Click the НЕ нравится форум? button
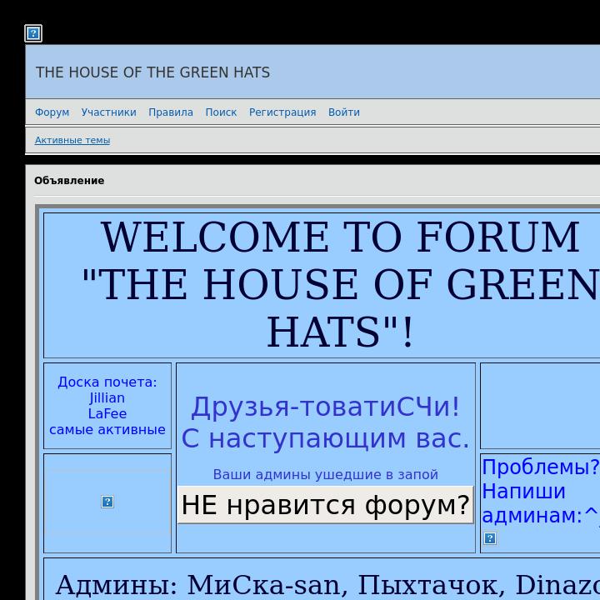Screen dimensions: 600x600 click(x=326, y=505)
